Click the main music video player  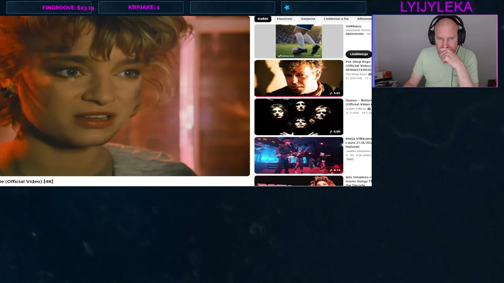(x=125, y=96)
